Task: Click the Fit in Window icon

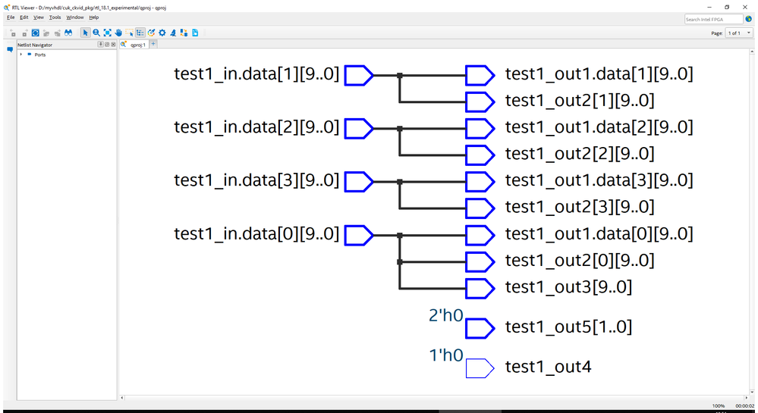Action: click(x=107, y=33)
